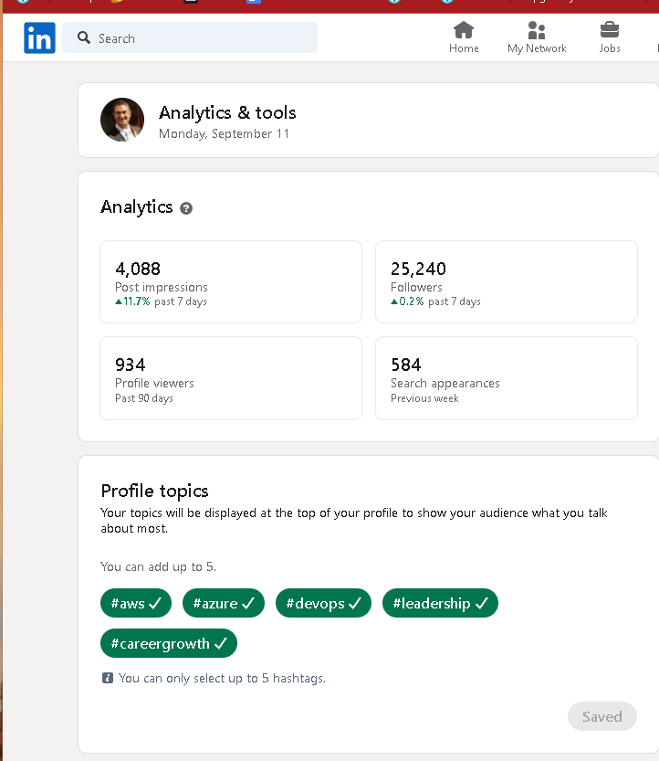
Task: Deselect the #azure topic chip
Action: click(x=224, y=603)
